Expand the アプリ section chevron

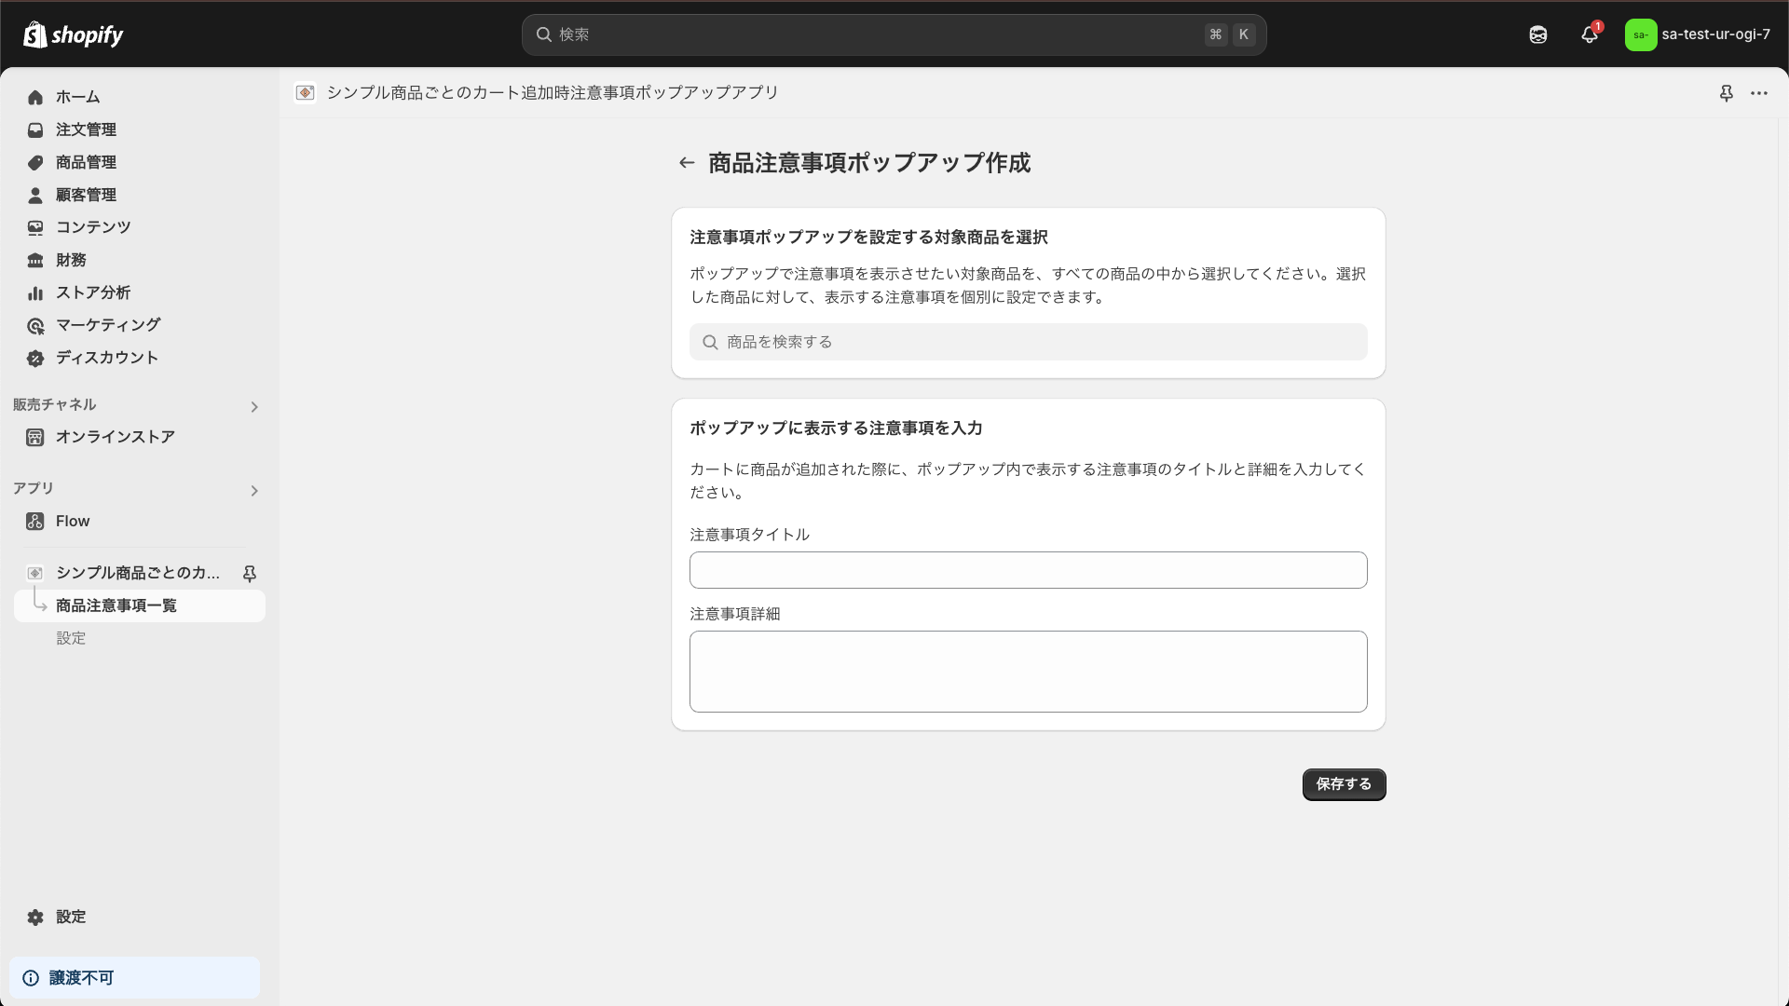tap(254, 491)
